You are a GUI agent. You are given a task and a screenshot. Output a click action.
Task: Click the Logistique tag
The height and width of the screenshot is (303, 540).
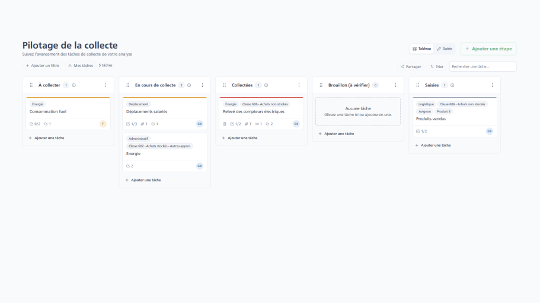(x=426, y=104)
